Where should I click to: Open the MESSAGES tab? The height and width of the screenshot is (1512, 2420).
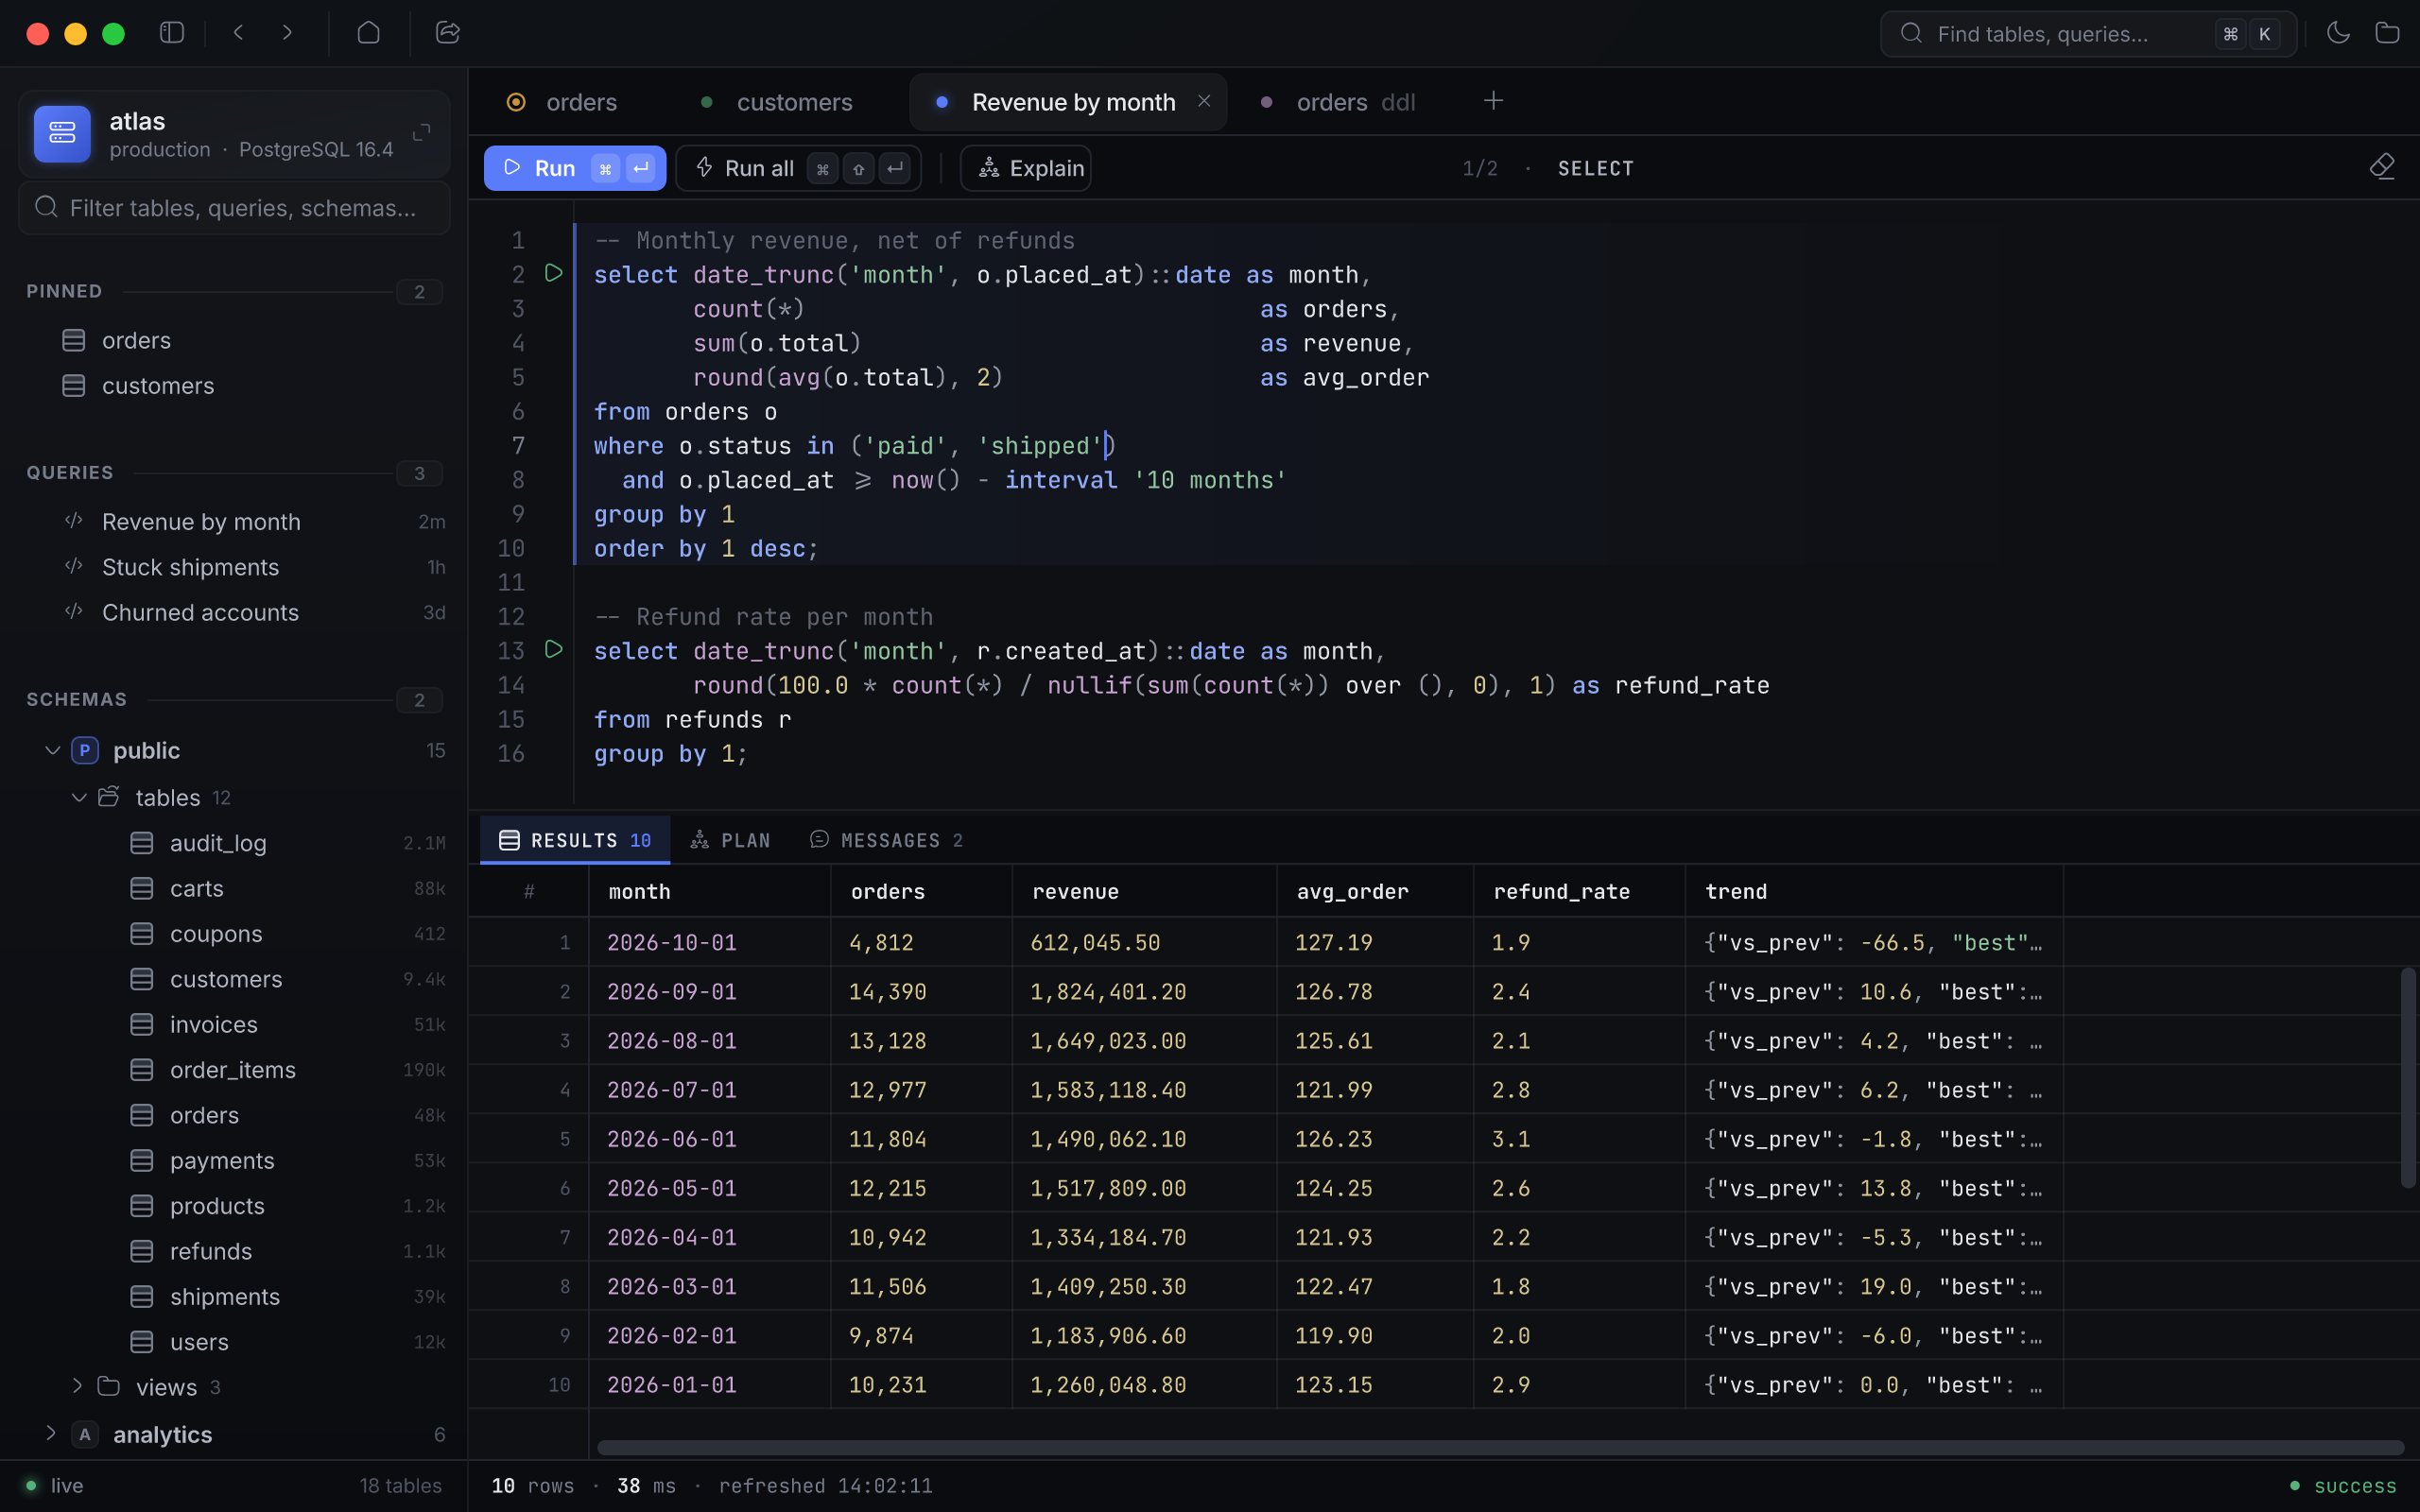pos(887,840)
